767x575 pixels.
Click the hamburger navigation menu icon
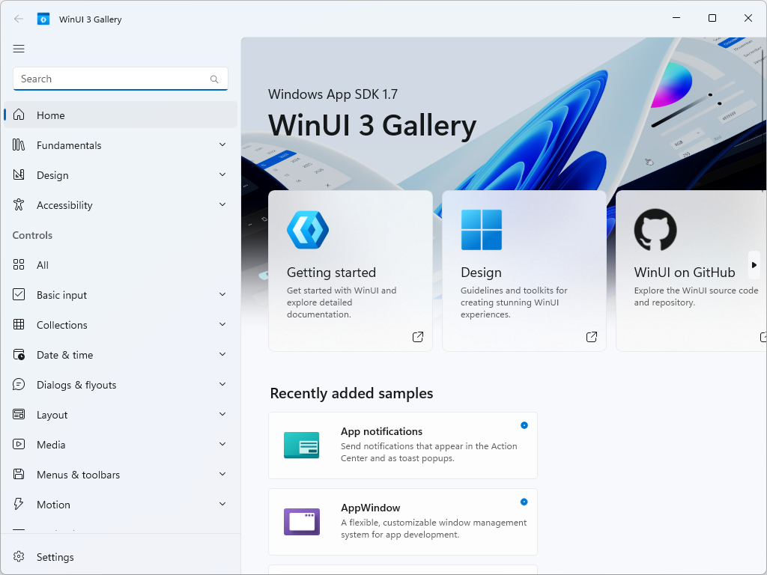click(19, 48)
